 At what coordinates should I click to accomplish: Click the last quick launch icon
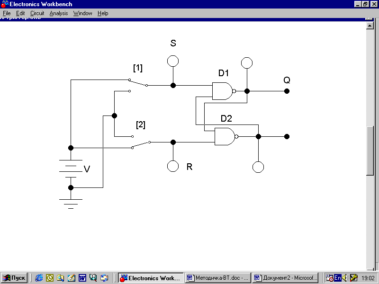104,278
